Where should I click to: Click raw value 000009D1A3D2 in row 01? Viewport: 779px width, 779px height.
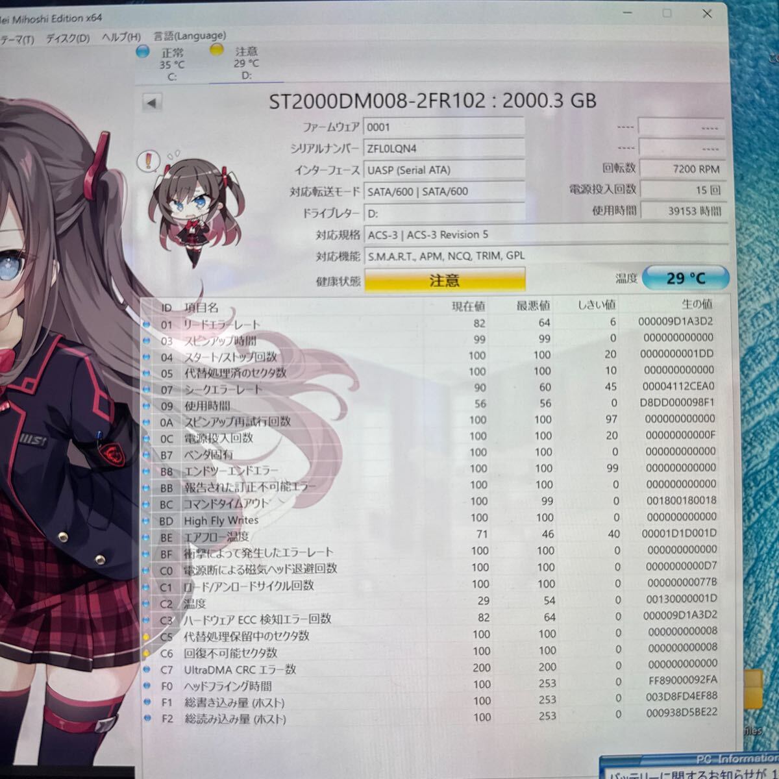pyautogui.click(x=675, y=321)
